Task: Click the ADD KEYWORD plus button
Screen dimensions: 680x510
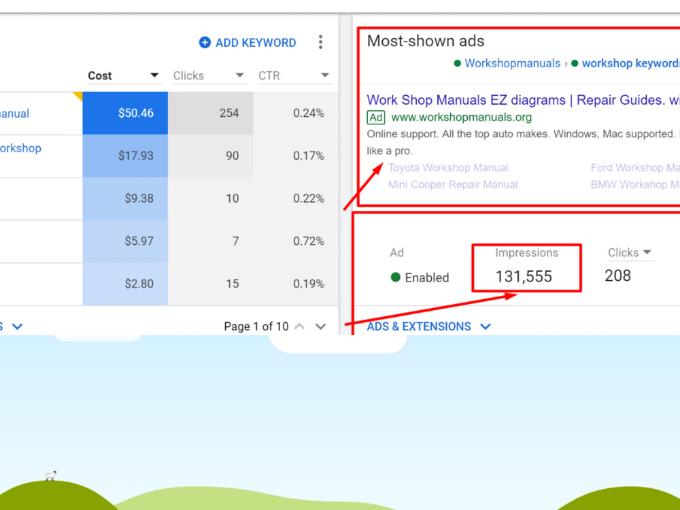Action: point(248,42)
